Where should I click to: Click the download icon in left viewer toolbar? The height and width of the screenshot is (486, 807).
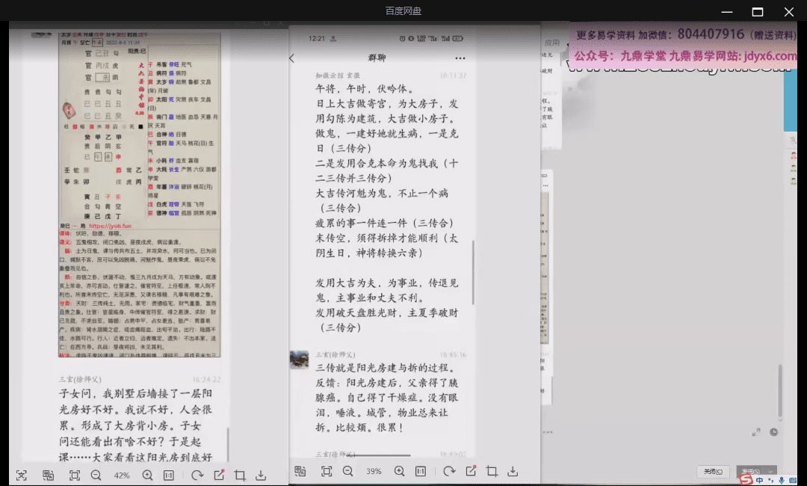click(x=261, y=475)
